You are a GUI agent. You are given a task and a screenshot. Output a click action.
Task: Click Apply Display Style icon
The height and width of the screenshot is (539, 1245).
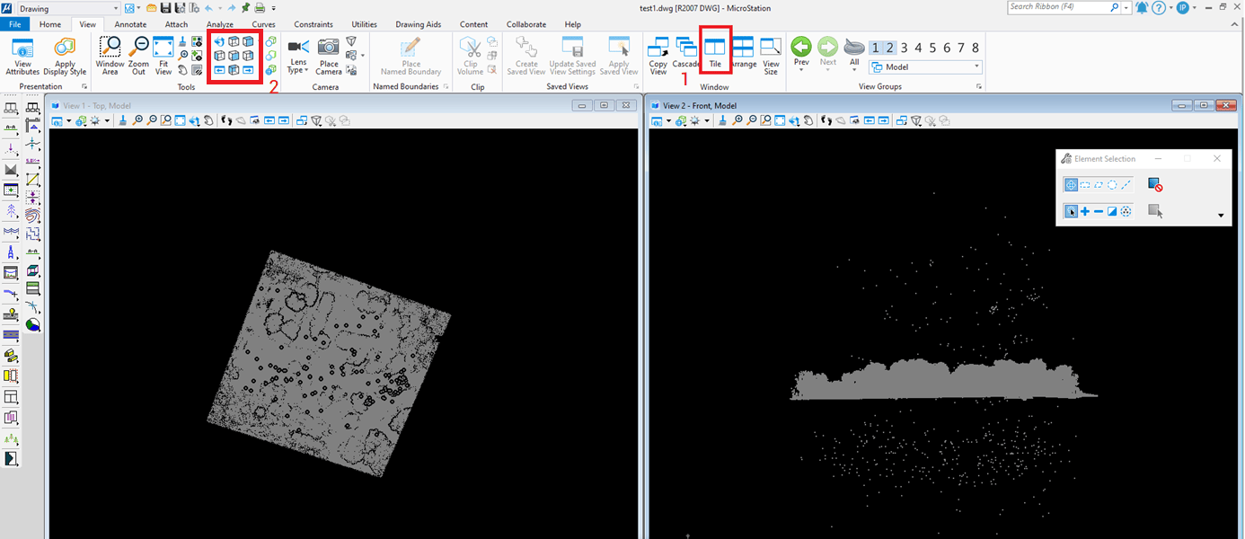pyautogui.click(x=65, y=56)
